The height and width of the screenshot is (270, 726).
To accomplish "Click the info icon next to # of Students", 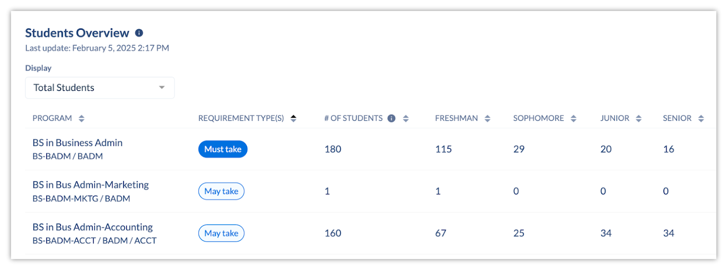I will point(392,118).
